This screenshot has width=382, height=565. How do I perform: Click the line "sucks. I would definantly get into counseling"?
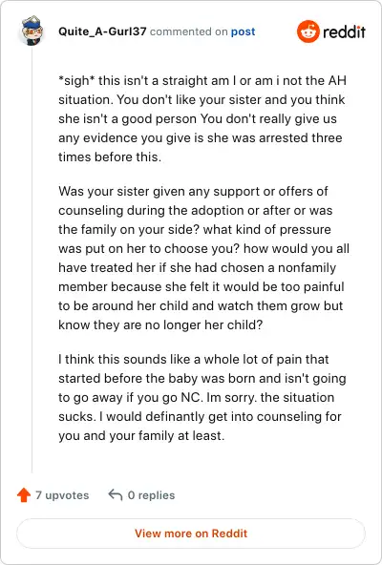pyautogui.click(x=200, y=416)
